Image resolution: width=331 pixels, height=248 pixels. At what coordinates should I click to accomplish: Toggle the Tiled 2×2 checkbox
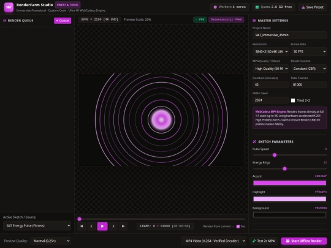[293, 100]
